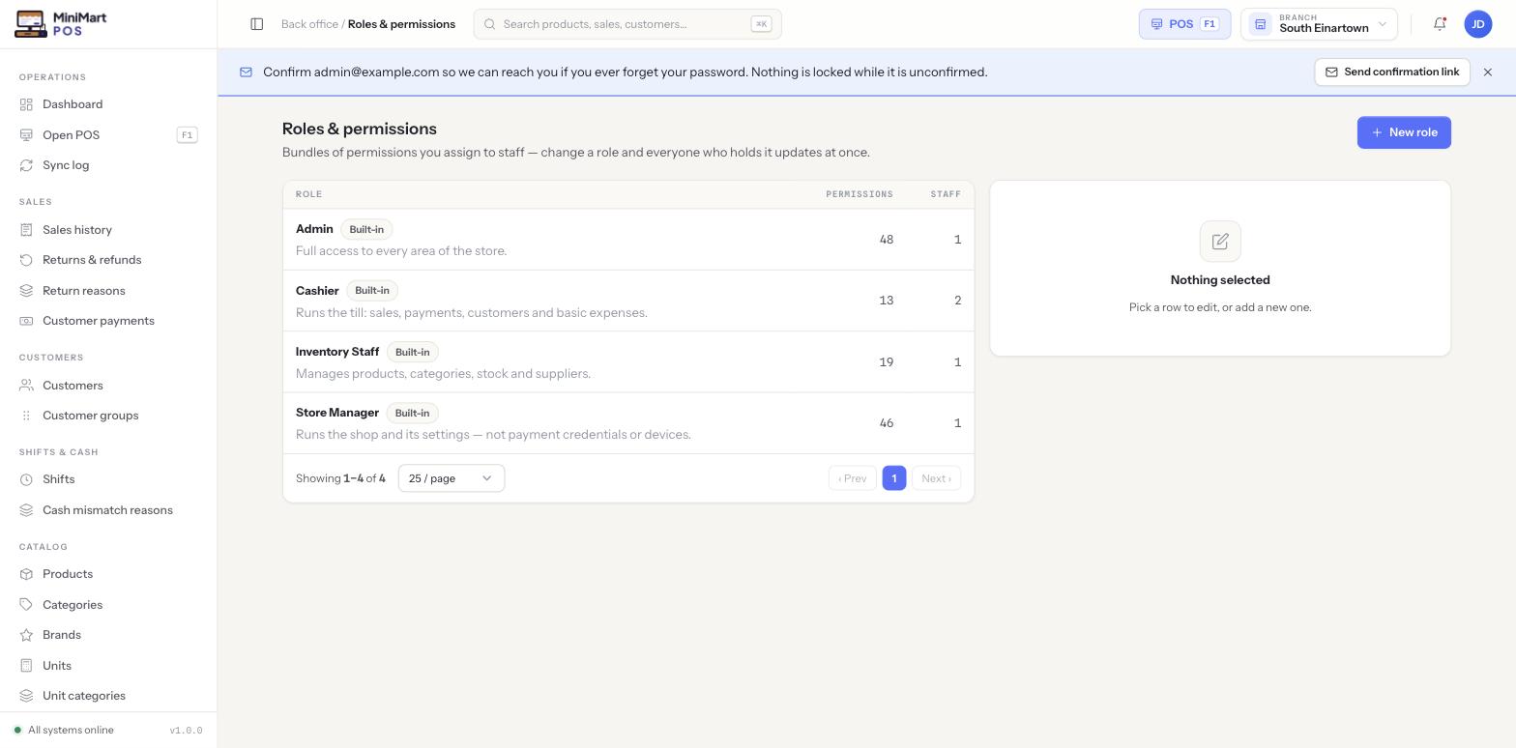This screenshot has width=1516, height=748.
Task: Click the Products box icon
Action: click(x=26, y=574)
